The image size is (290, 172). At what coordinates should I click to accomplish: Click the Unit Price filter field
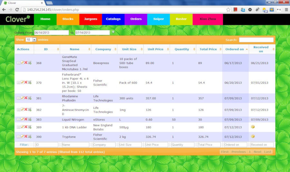point(157,145)
